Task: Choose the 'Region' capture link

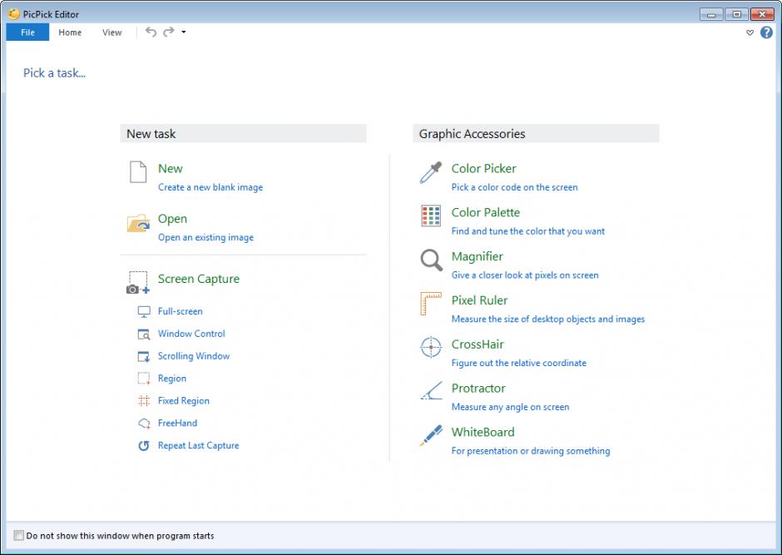Action: [172, 379]
